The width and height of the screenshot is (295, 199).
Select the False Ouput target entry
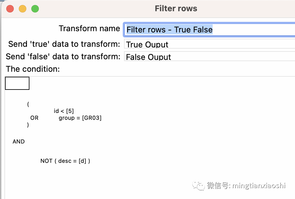click(148, 57)
